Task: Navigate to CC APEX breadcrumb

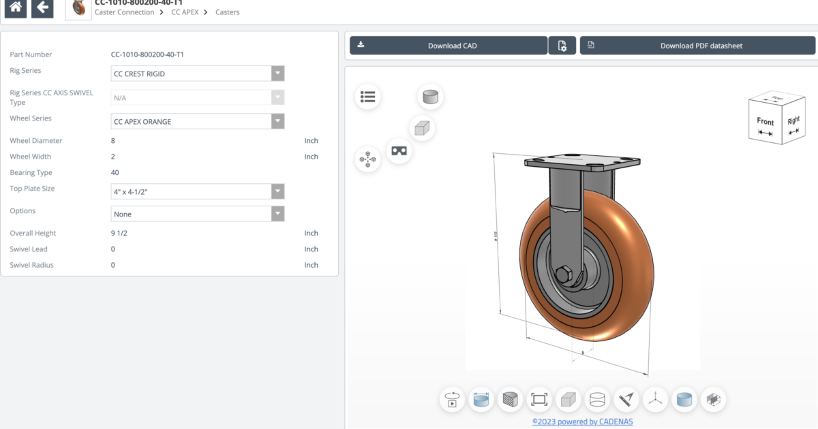Action: pyautogui.click(x=184, y=12)
